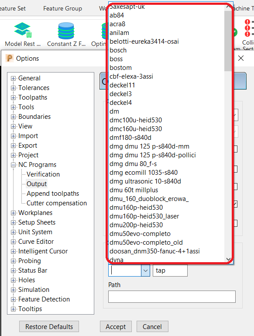Click the Cancel button
254x336 pixels.
(152, 326)
